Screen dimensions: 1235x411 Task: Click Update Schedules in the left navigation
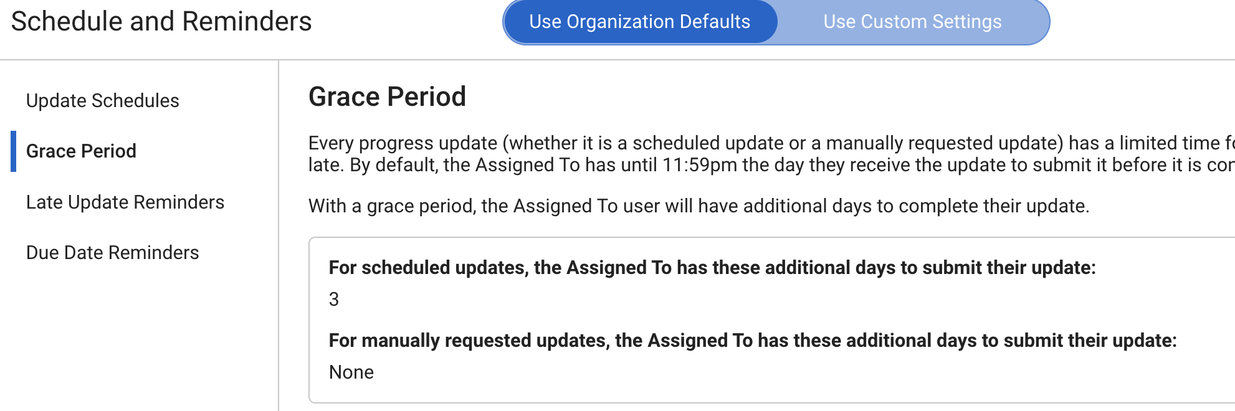(x=102, y=100)
